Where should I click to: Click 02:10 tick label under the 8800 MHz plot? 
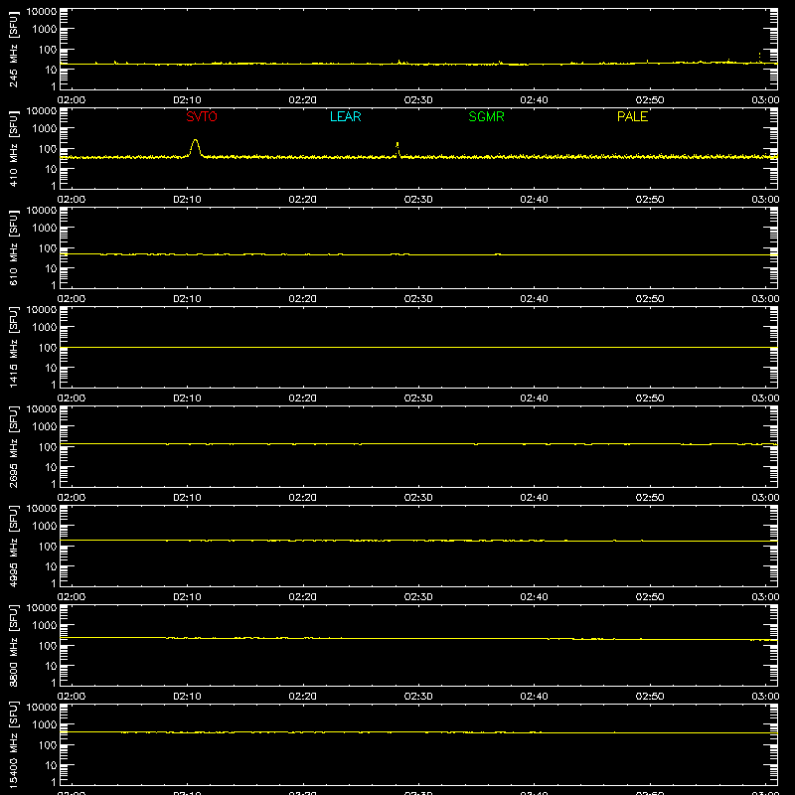(187, 697)
